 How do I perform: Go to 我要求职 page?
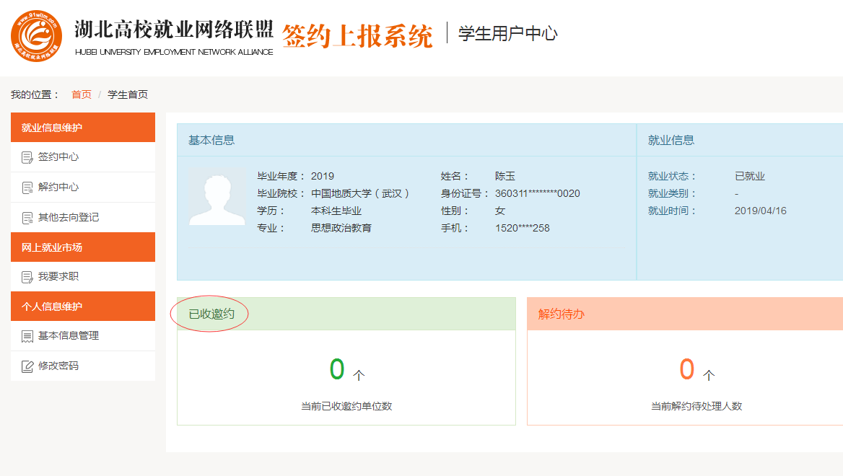click(58, 277)
